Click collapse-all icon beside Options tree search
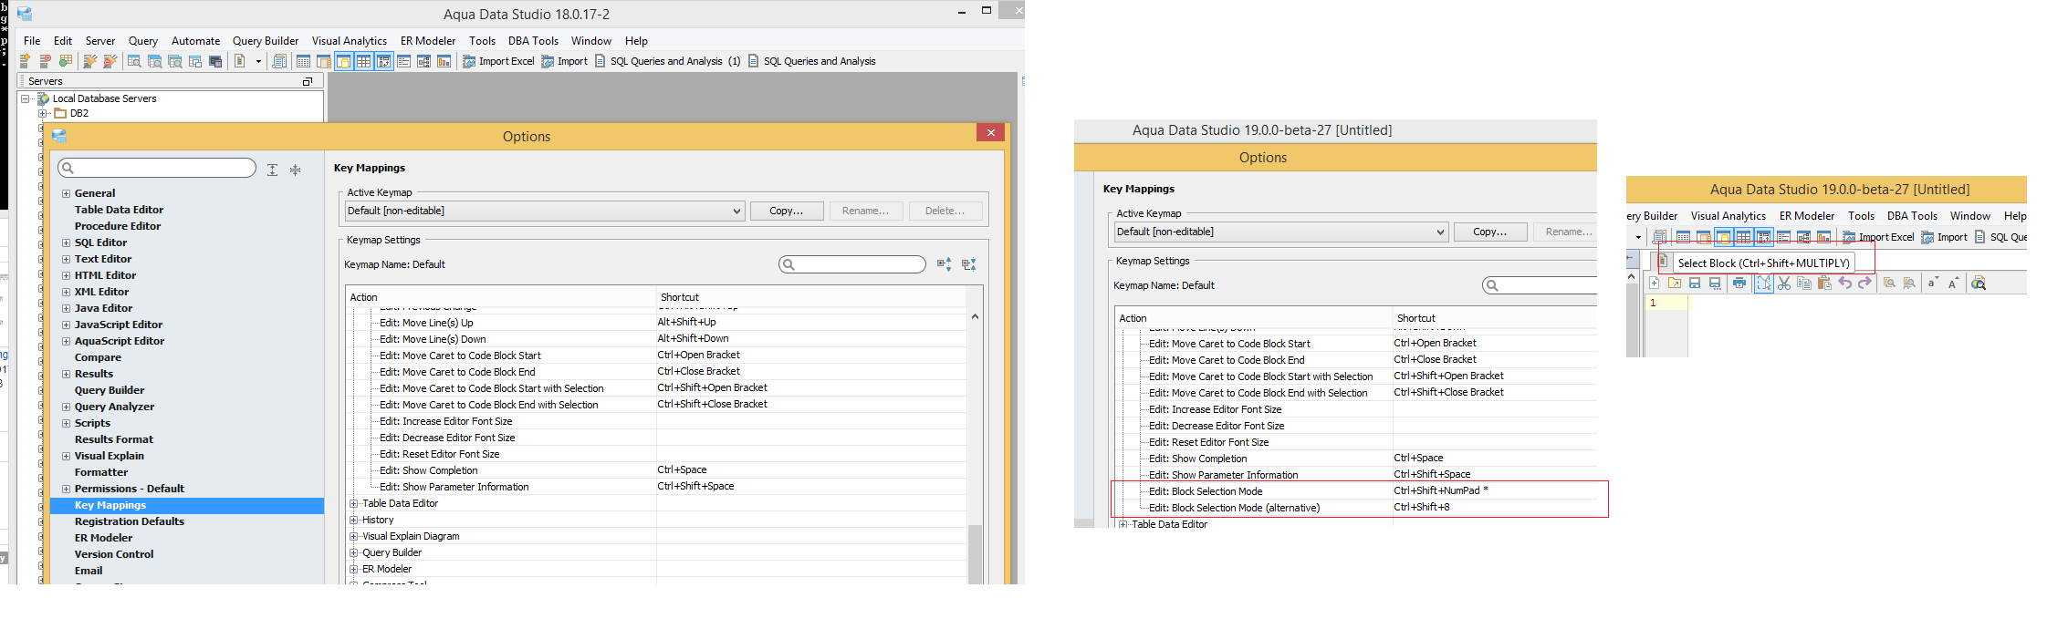 coord(295,170)
